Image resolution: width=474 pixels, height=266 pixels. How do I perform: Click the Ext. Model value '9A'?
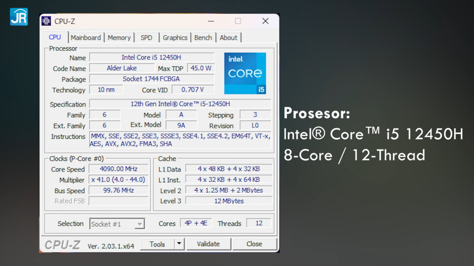pos(182,125)
